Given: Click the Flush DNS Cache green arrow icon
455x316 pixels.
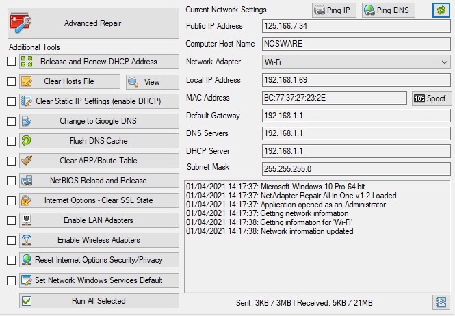Looking at the screenshot, I should 27,141.
